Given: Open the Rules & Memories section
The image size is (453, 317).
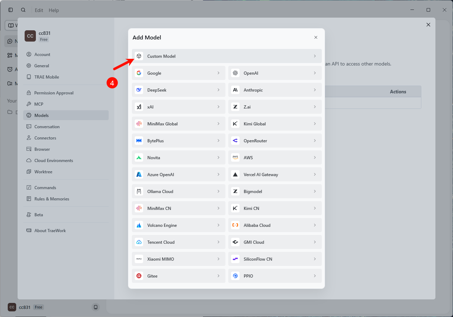Looking at the screenshot, I should click(66, 199).
